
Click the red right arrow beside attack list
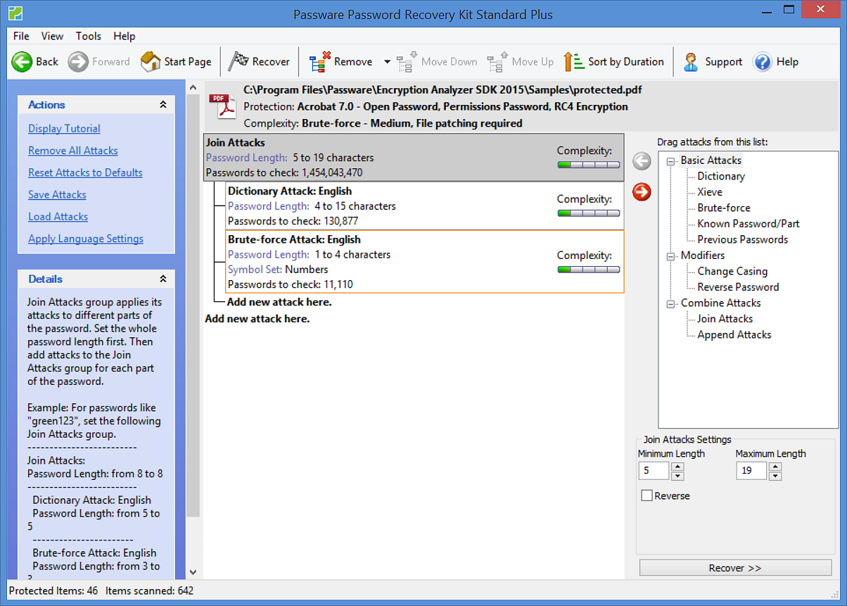pyautogui.click(x=642, y=191)
